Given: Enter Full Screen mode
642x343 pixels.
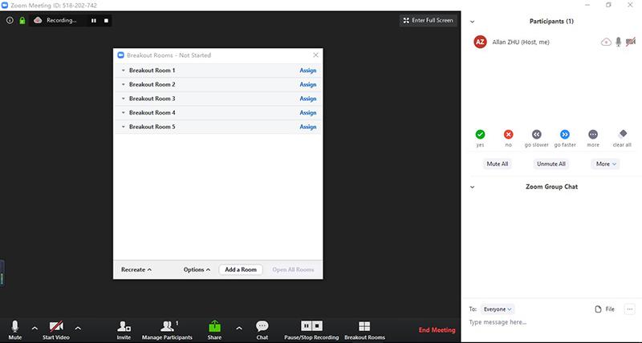Looking at the screenshot, I should (x=428, y=21).
